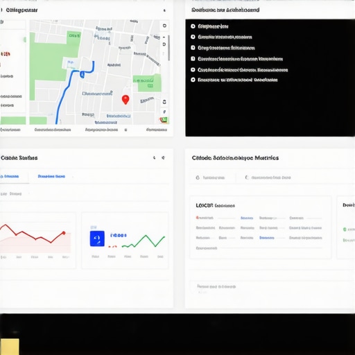355x355 pixels.
Task: Click the yellow square in the black bottom bar
Action: (x=10, y=347)
